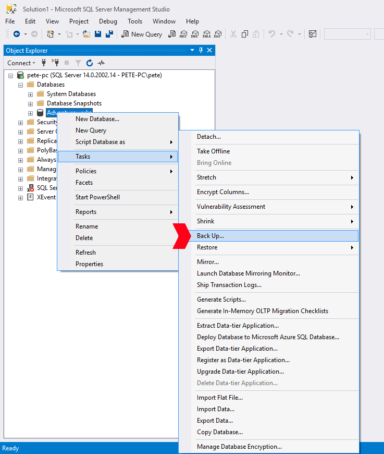
Task: Expand the System Databases folder
Action: 30,94
